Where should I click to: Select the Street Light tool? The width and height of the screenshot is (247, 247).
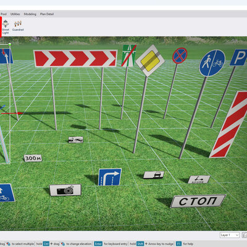(6, 27)
